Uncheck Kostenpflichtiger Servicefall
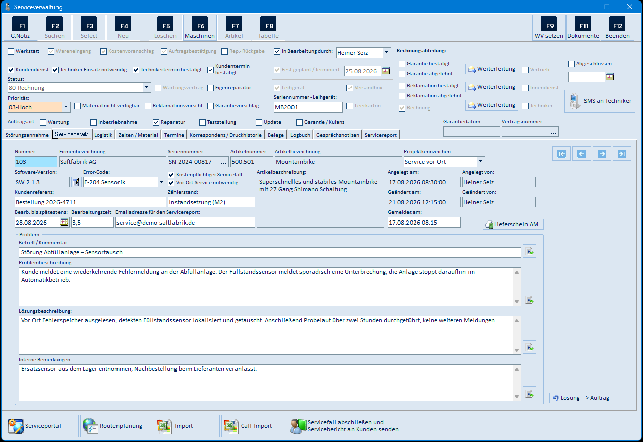This screenshot has width=643, height=442. [x=171, y=174]
